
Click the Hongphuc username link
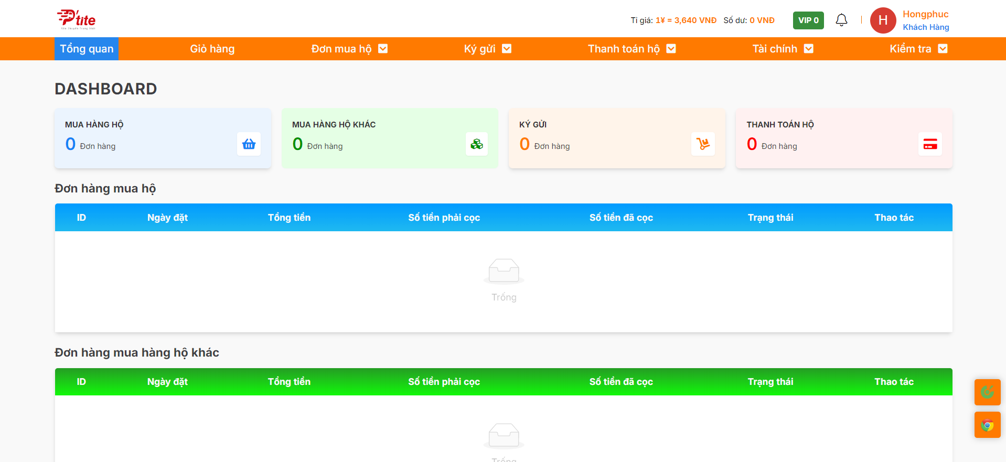(x=925, y=14)
